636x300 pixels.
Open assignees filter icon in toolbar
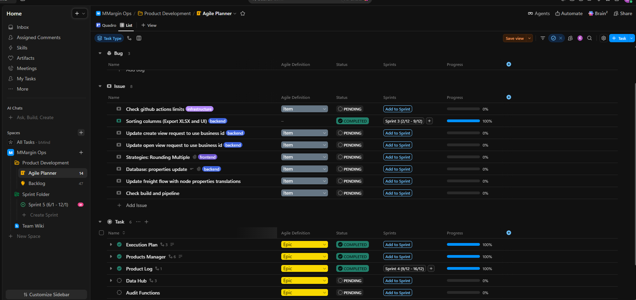(x=570, y=38)
